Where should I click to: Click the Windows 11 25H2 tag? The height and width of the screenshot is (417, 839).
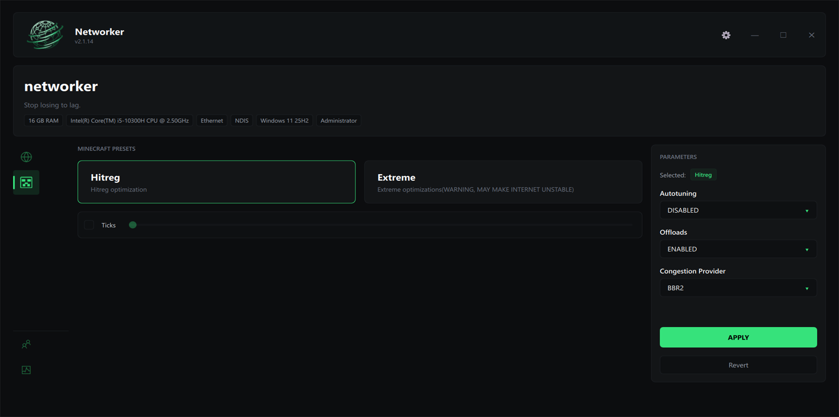(285, 121)
